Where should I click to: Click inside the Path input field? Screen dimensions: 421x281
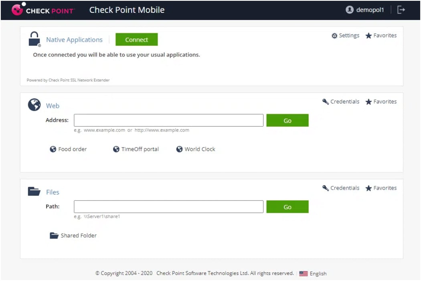coord(168,206)
